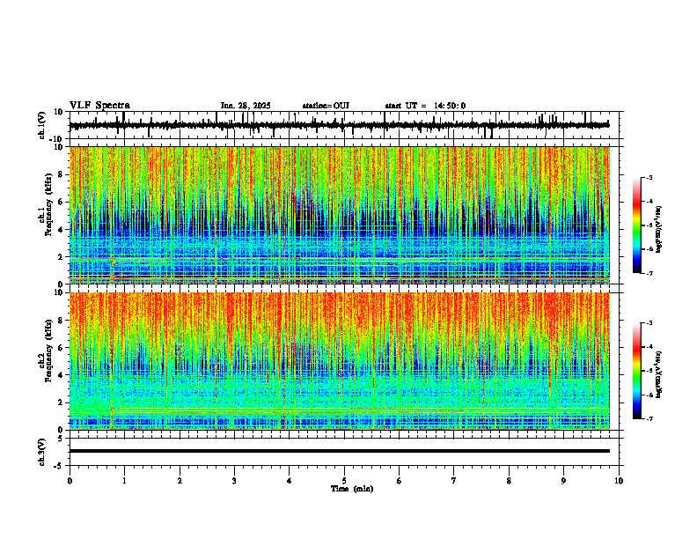Select the ch.1 spectrogram color scale bar
This screenshot has height=539, width=697.
[637, 225]
